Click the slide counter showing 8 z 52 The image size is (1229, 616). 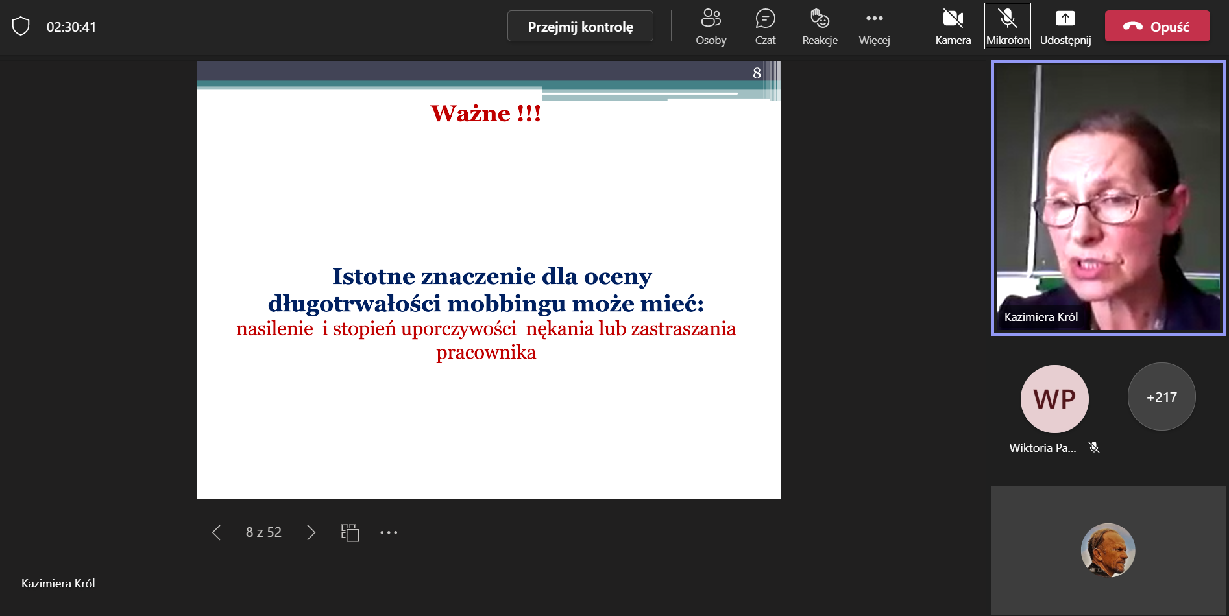(x=263, y=532)
